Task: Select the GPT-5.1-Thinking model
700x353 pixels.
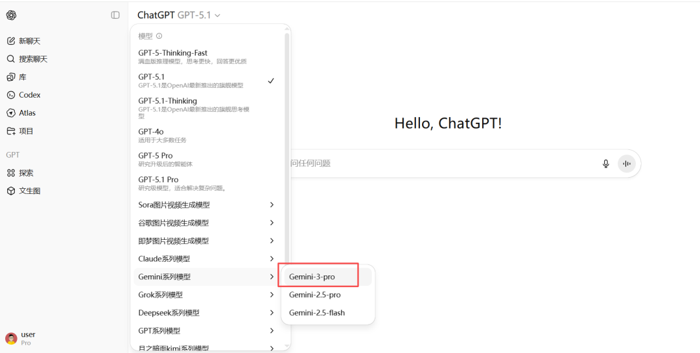Action: click(207, 109)
